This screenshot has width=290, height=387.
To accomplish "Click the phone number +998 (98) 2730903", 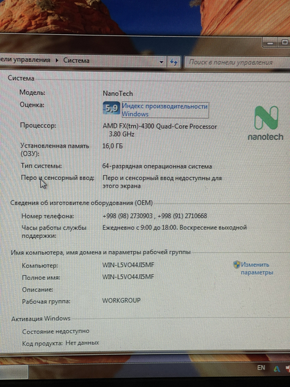I will [128, 216].
